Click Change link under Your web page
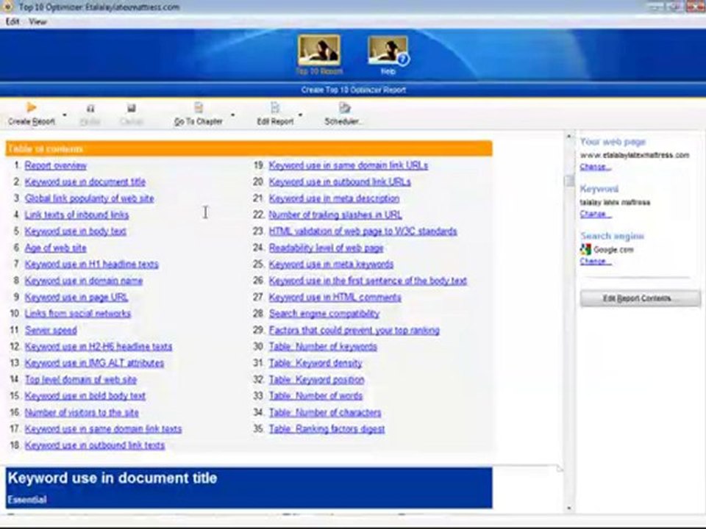 595,167
